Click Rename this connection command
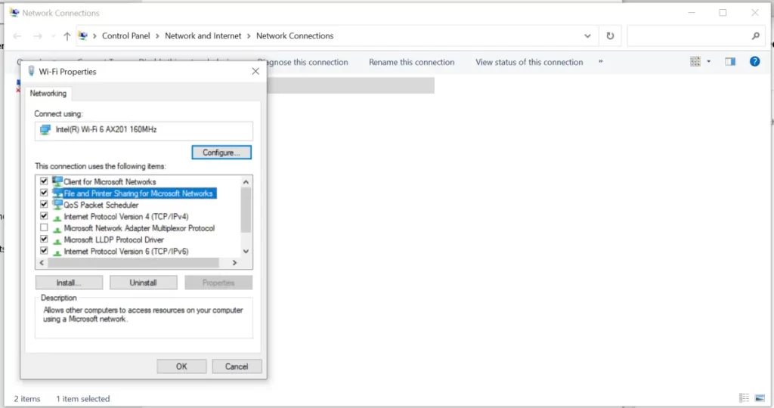 [412, 62]
